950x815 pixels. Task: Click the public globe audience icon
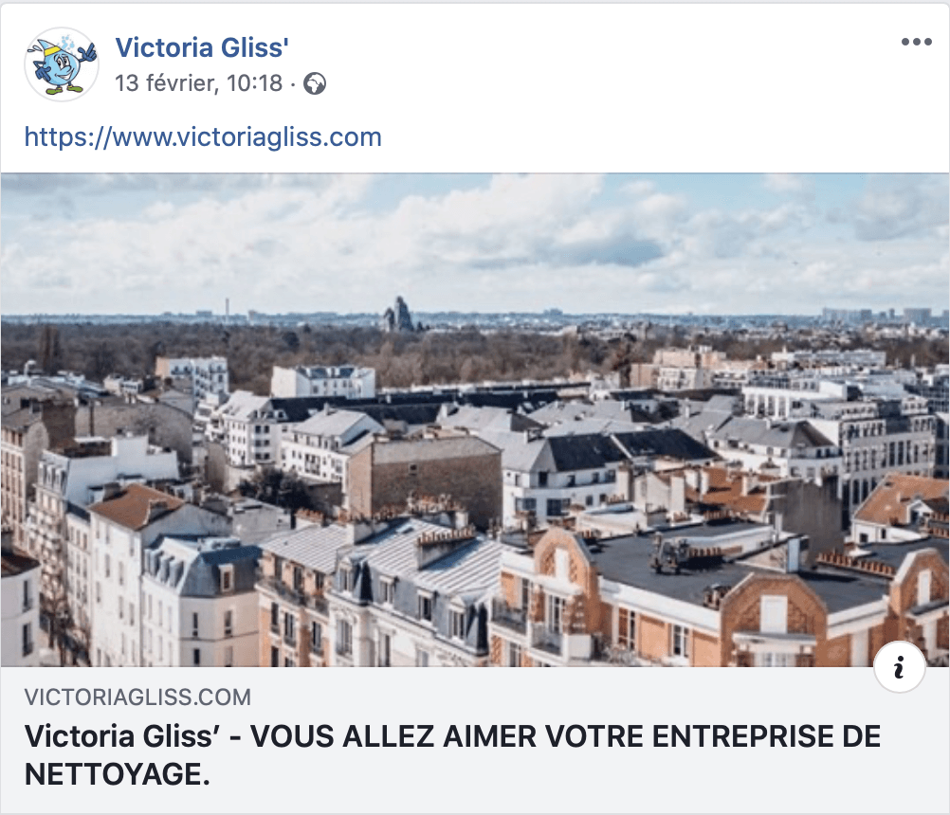coord(315,83)
